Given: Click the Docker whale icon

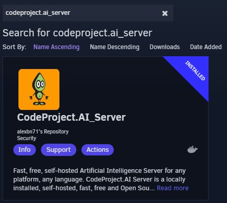Looking at the screenshot, I should (x=193, y=149).
